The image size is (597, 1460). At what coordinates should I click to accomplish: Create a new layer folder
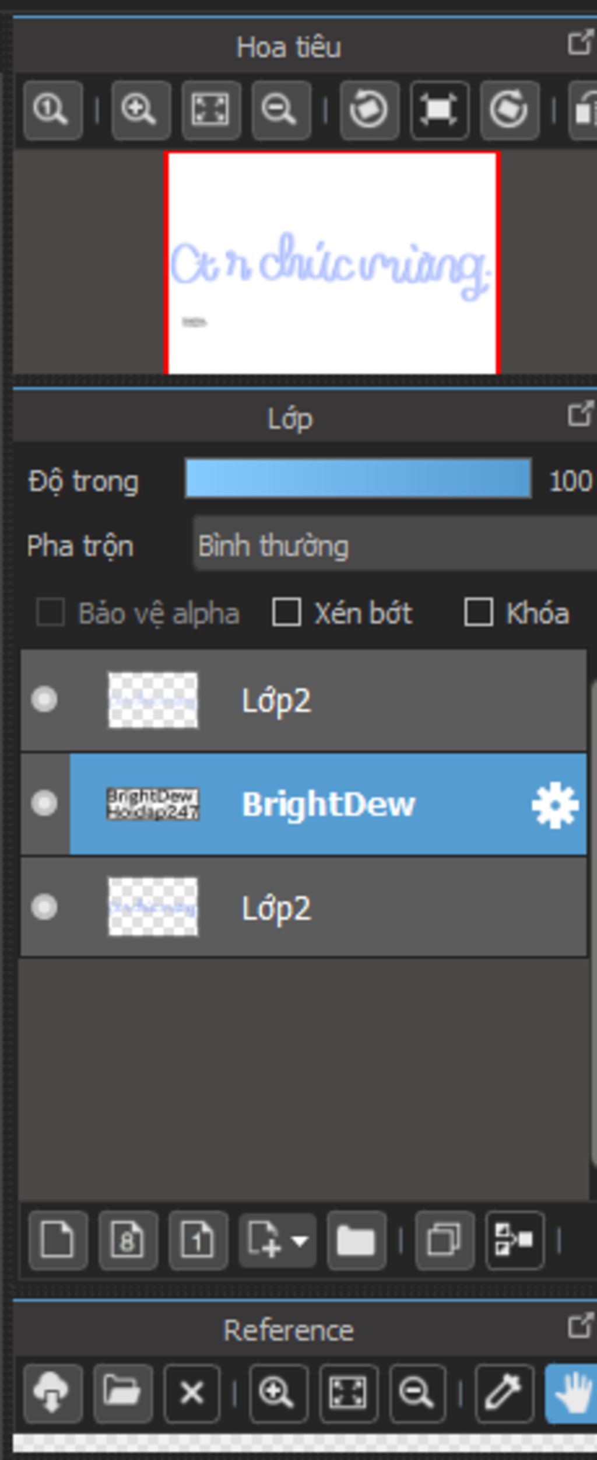pos(356,1240)
